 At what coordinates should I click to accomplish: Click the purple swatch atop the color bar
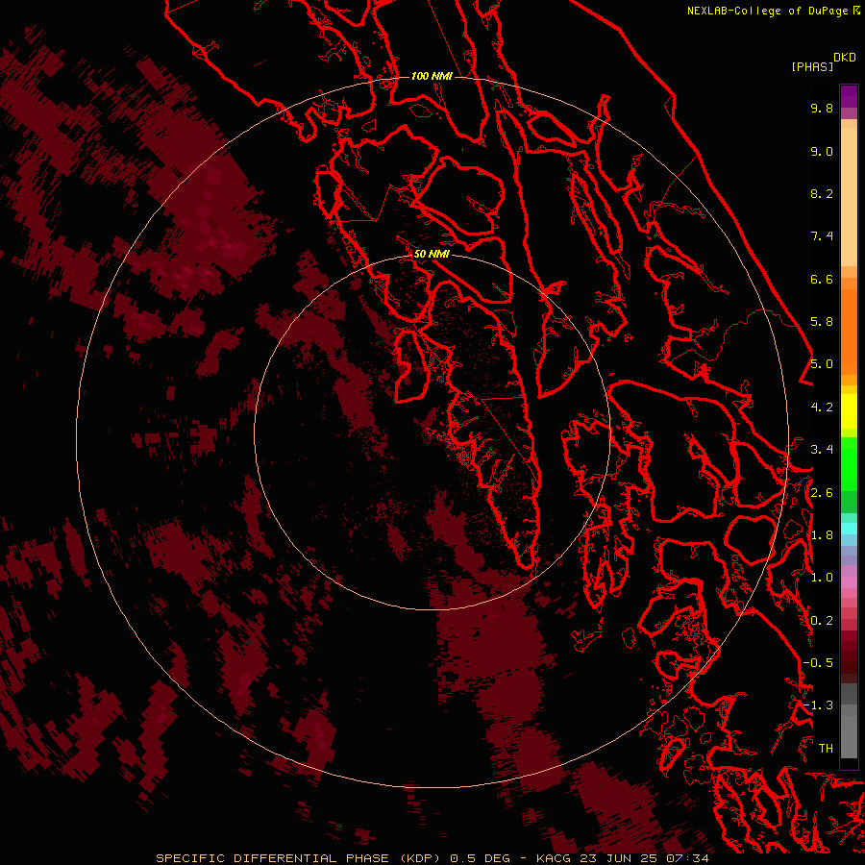tap(849, 96)
